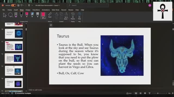
Task: Click the slide panel scrollbar thumb
Action: click(x=26, y=29)
